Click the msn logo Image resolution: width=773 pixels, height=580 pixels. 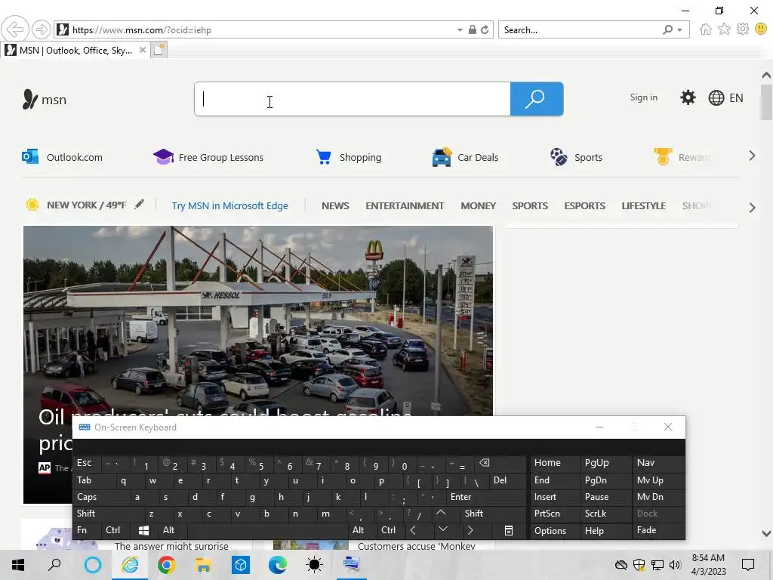(45, 99)
